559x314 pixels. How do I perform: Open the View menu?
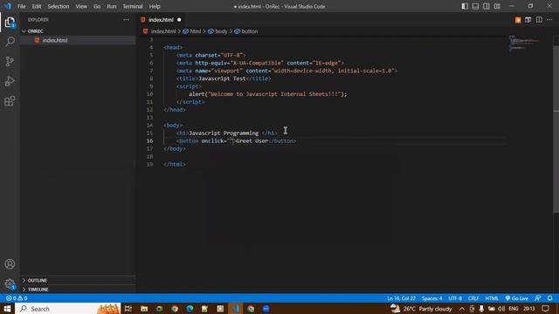coord(81,6)
